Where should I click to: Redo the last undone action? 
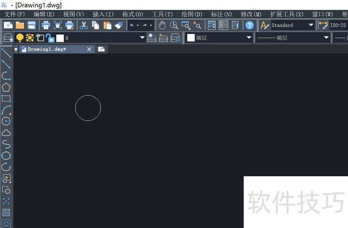coord(145,25)
